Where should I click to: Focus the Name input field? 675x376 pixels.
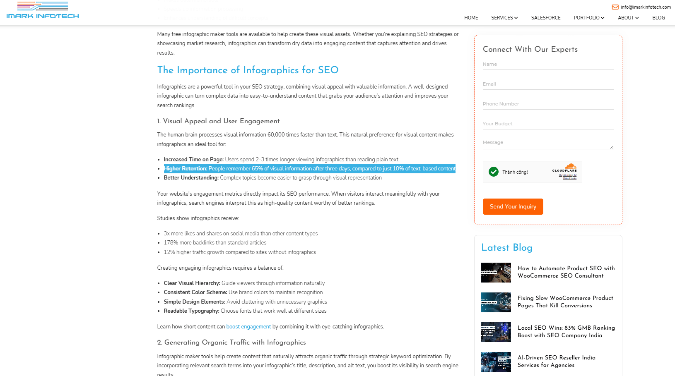coord(548,64)
